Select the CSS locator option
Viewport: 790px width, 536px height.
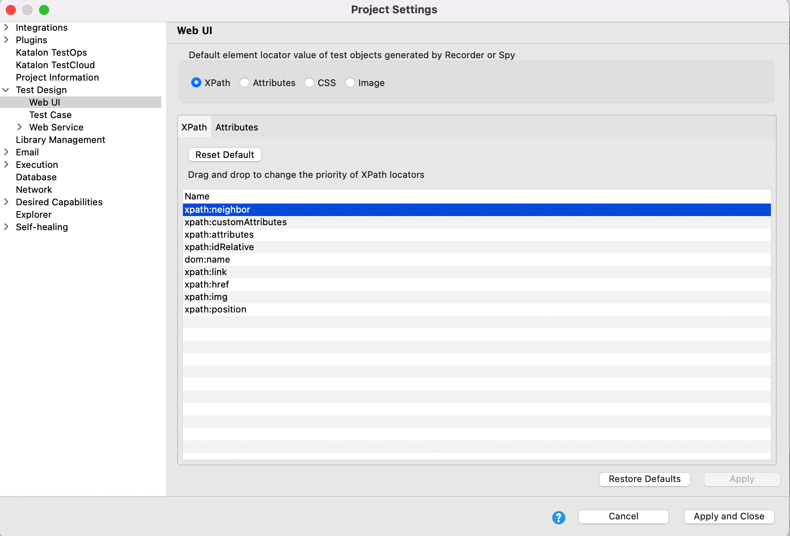[309, 83]
